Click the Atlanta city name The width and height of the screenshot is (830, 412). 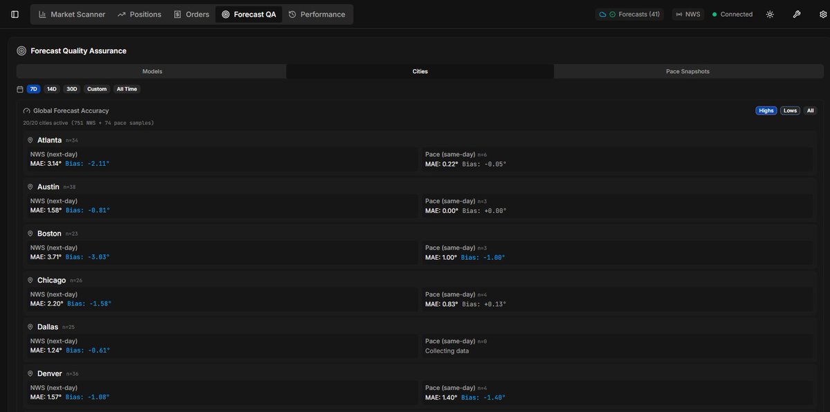click(x=50, y=140)
